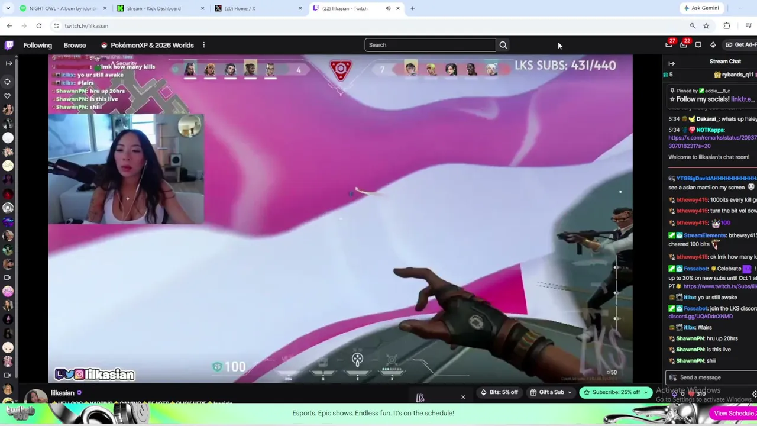This screenshot has height=426, width=757.
Task: Switch to Stream - Kick Dashboard tab
Action: click(x=160, y=8)
